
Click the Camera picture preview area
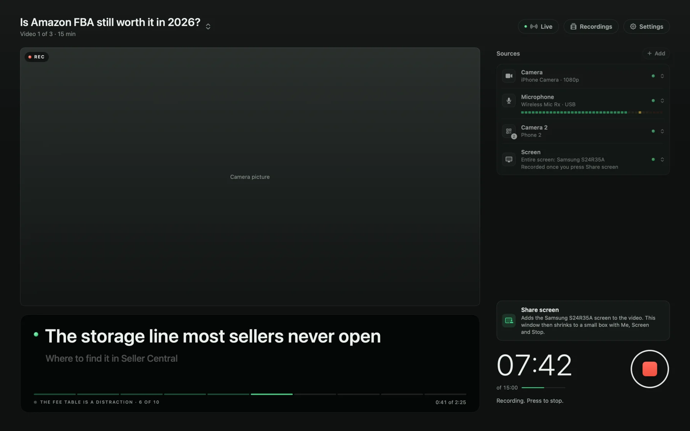click(250, 177)
